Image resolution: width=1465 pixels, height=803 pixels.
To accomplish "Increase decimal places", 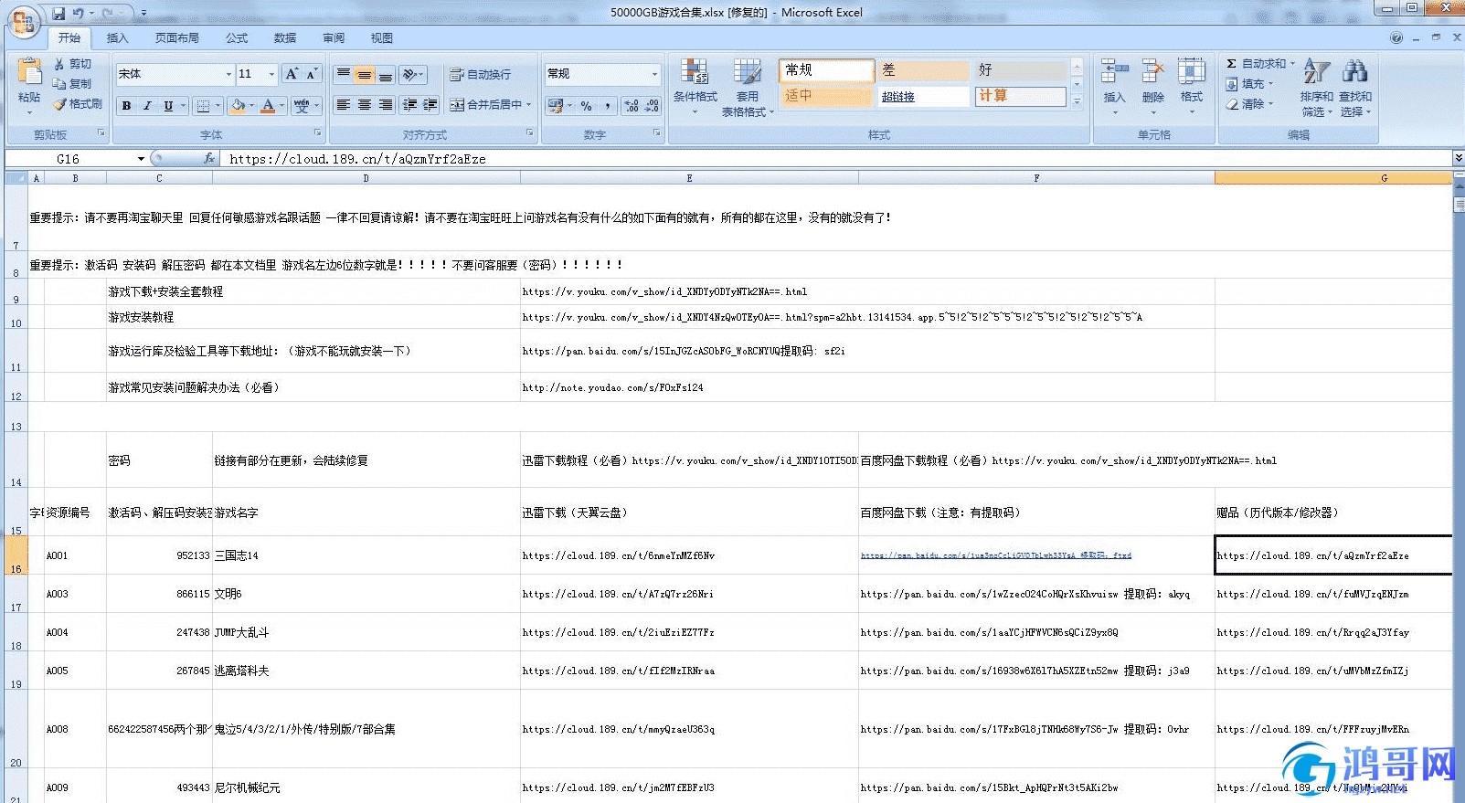I will click(x=632, y=106).
